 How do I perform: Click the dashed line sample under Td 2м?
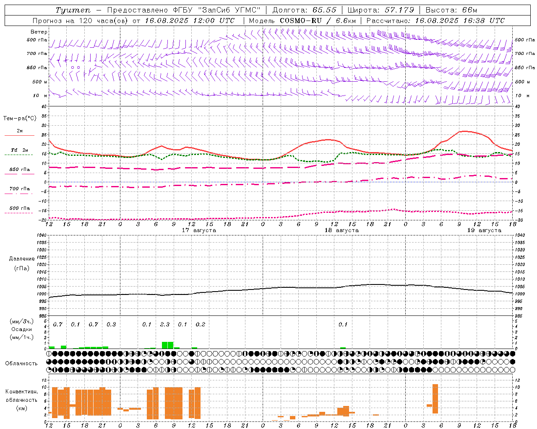(x=18, y=155)
